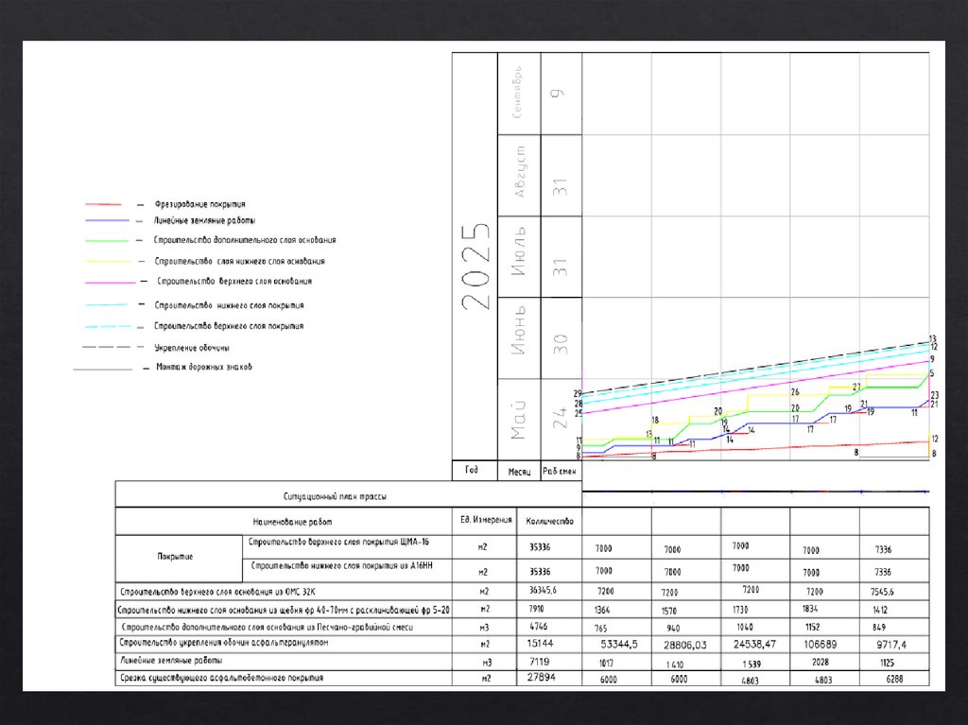Click group cell 'Покрытие'

pyautogui.click(x=175, y=557)
